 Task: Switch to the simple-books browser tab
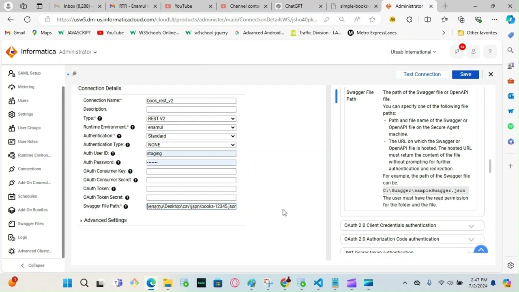(x=355, y=6)
